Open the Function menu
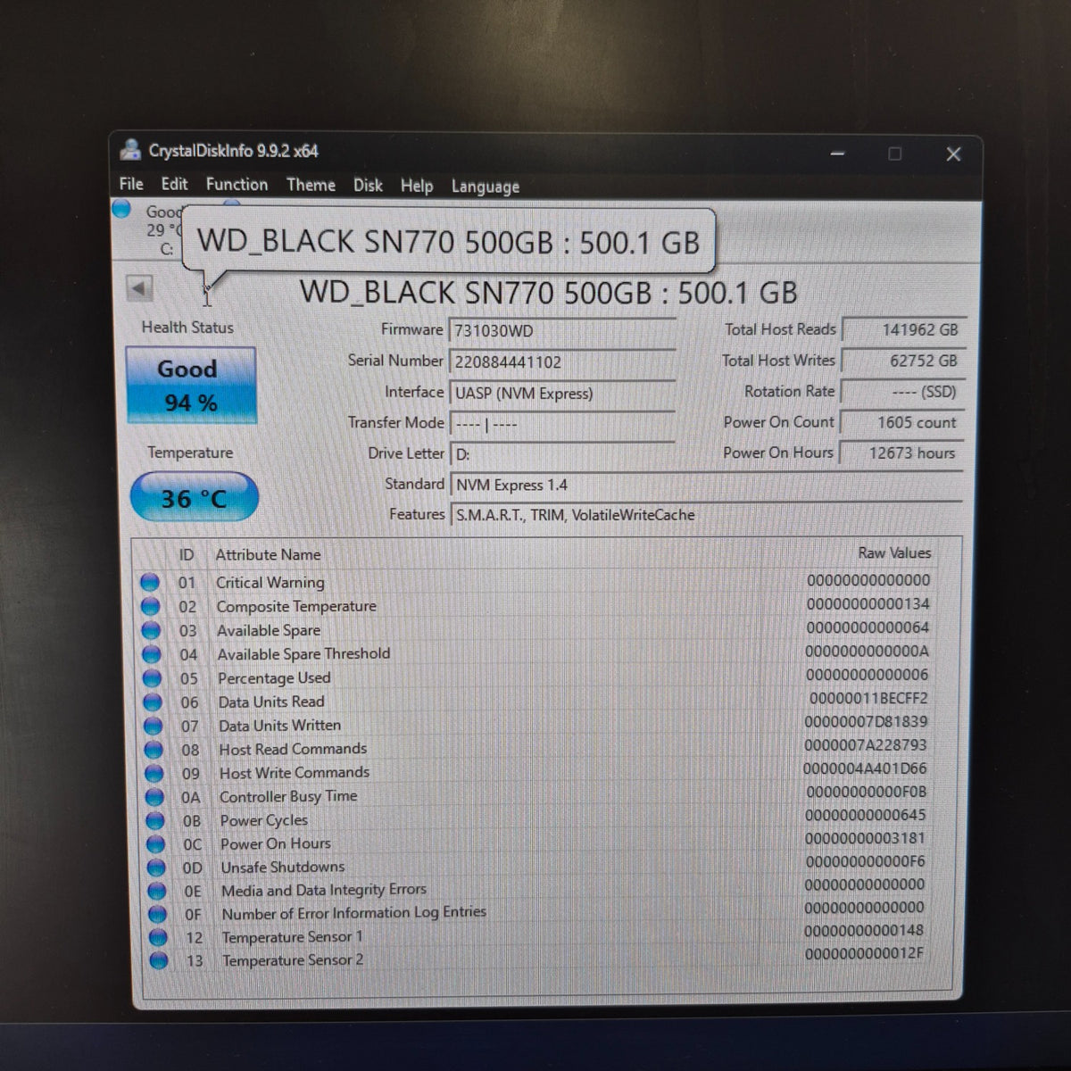 point(237,185)
